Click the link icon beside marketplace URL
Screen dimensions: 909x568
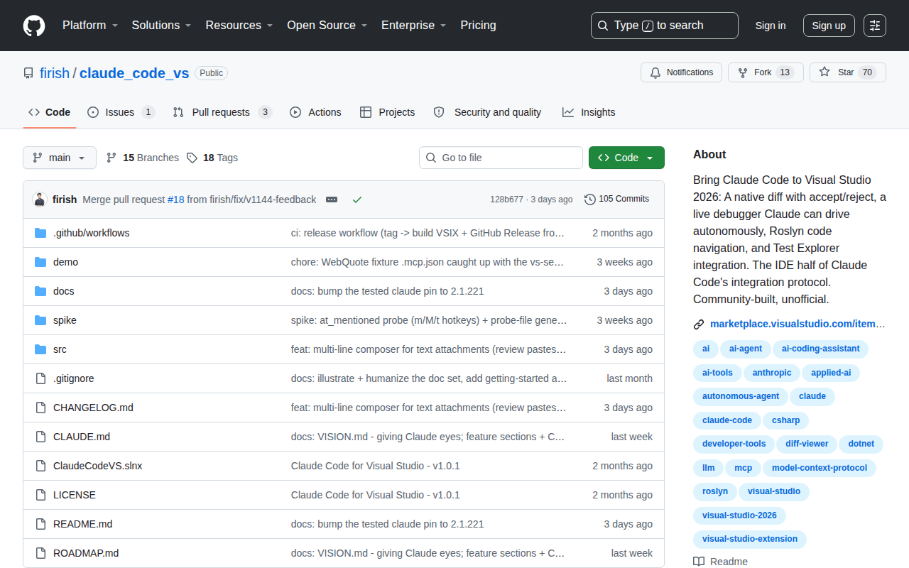pos(699,324)
